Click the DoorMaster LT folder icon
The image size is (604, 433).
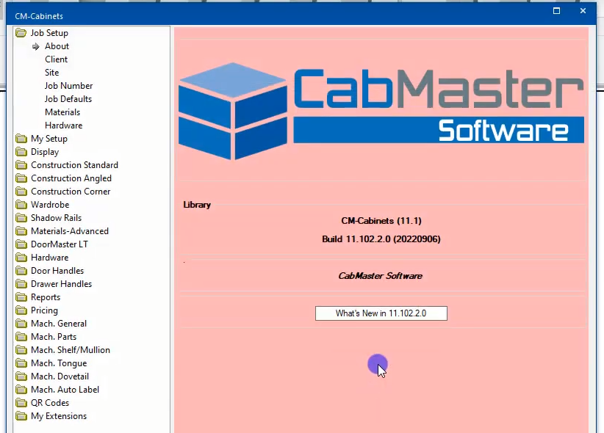pos(21,244)
